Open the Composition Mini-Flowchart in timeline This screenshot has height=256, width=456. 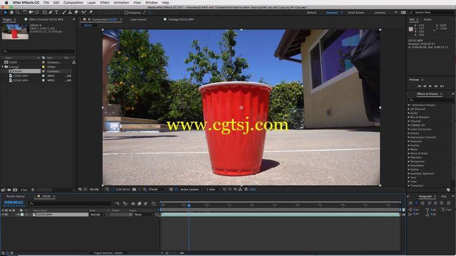(x=117, y=204)
